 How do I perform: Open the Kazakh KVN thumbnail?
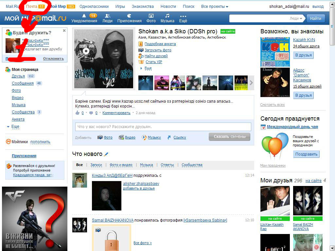[275, 52]
